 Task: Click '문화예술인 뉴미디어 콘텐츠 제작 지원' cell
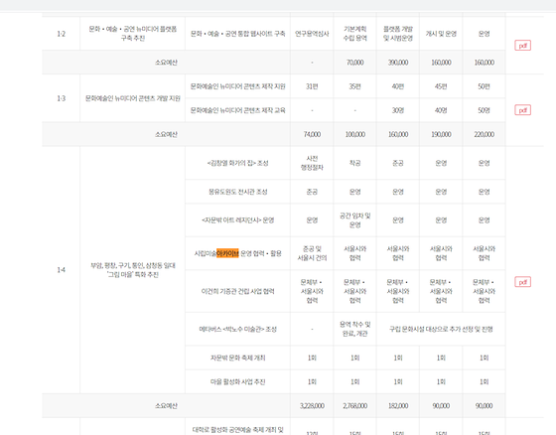[x=237, y=86]
